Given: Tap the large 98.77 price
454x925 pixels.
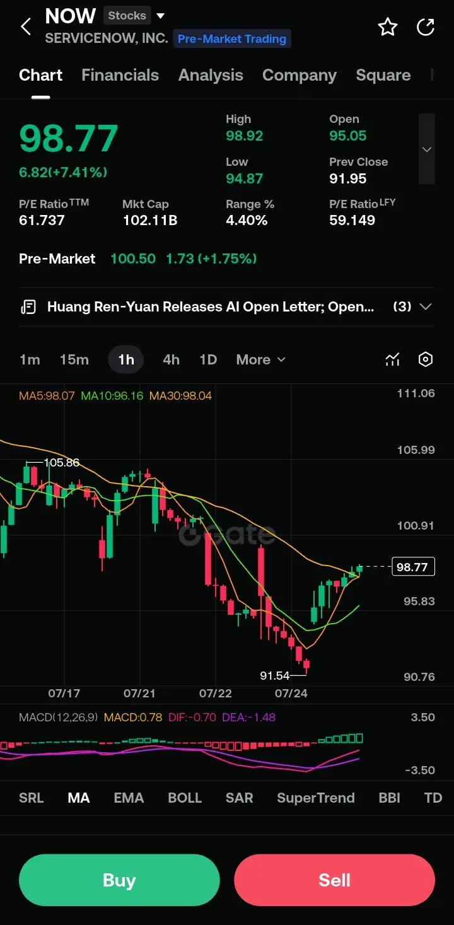Looking at the screenshot, I should pos(69,139).
